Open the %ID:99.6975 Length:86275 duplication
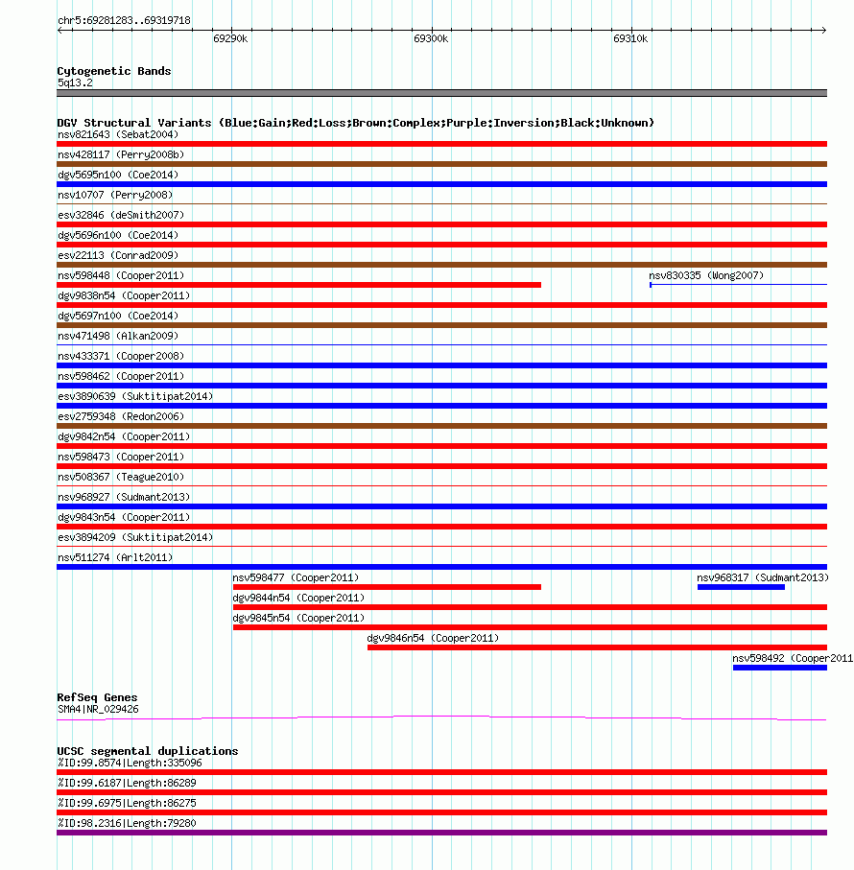This screenshot has height=870, width=854. point(127,804)
